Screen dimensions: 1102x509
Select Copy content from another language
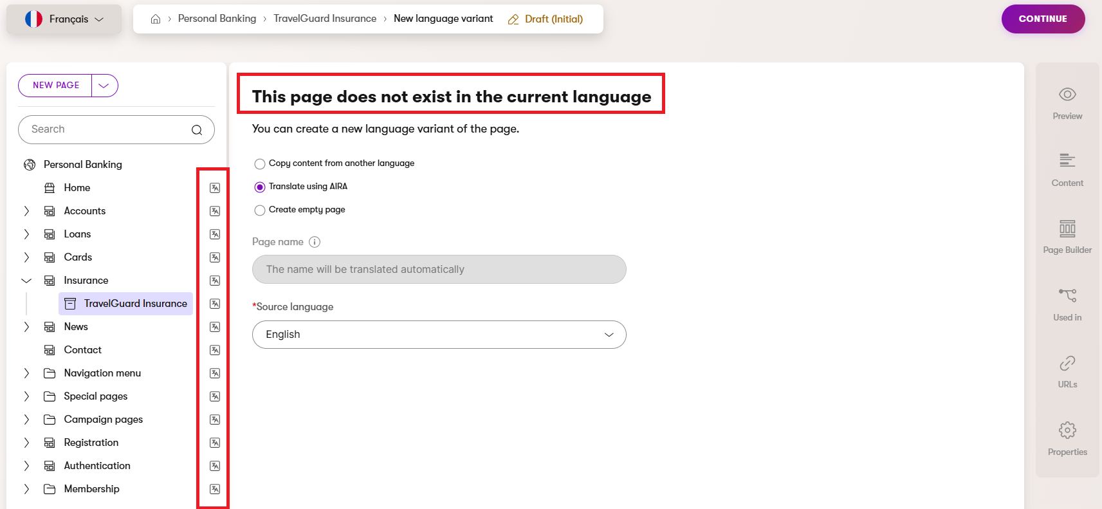pos(260,164)
